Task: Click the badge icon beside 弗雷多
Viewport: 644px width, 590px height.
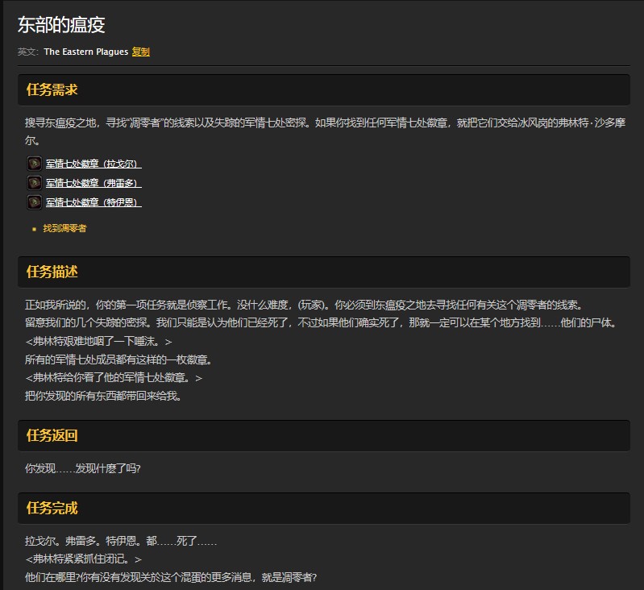Action: pyautogui.click(x=34, y=183)
